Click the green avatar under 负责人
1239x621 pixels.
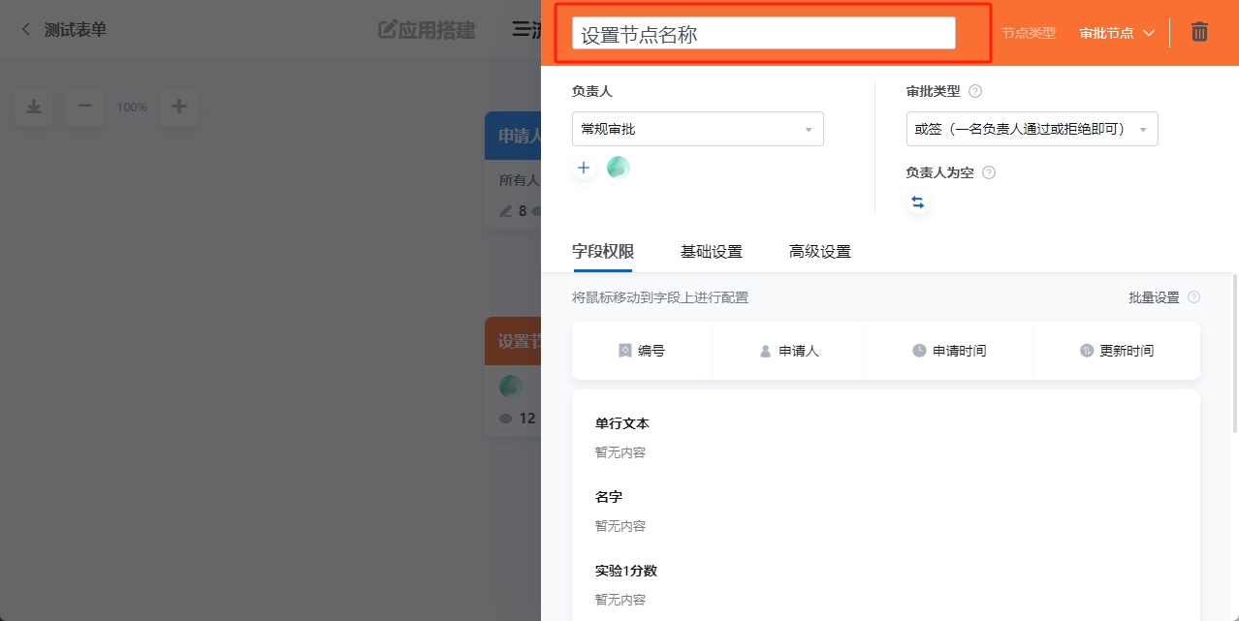click(618, 167)
